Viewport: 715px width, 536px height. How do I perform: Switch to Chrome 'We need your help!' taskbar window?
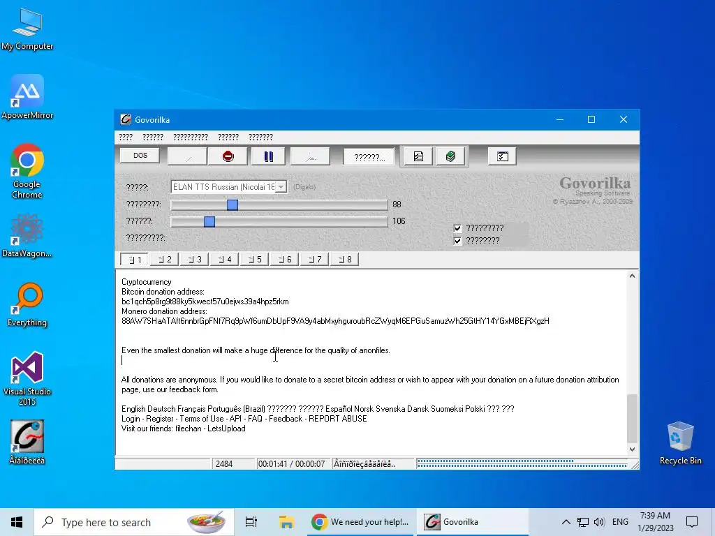[x=360, y=522]
